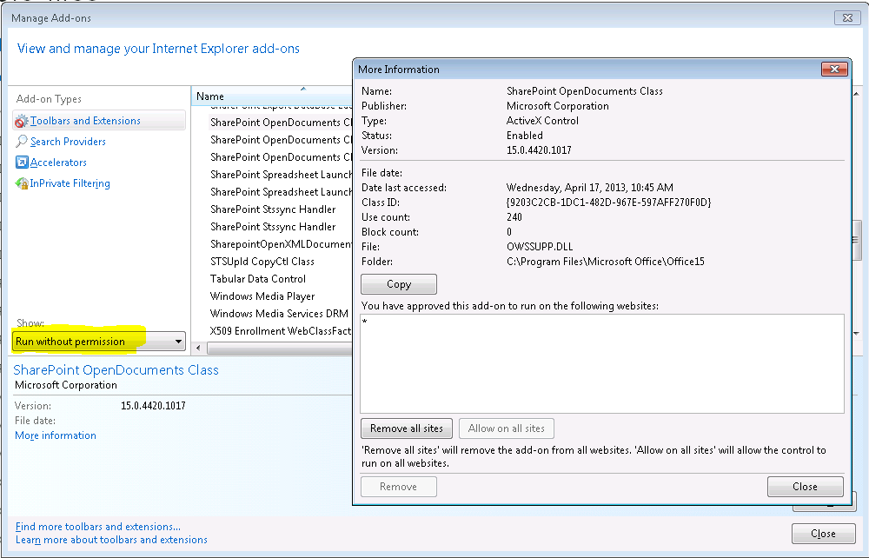Click the date last accessed value
The width and height of the screenshot is (869, 558).
(x=590, y=187)
